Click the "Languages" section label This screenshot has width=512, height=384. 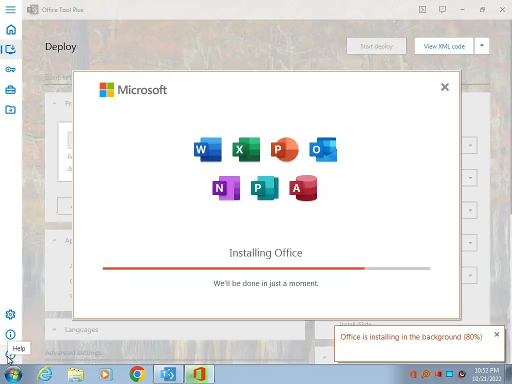(81, 330)
